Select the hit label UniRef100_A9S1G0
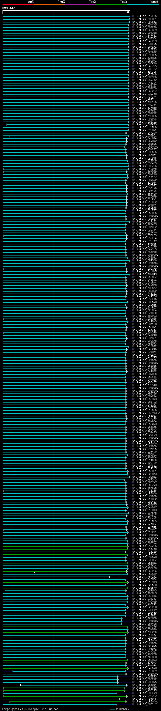Screen dimensions: 161x711 [x=144, y=102]
